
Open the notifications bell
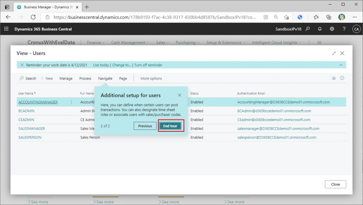(x=320, y=29)
